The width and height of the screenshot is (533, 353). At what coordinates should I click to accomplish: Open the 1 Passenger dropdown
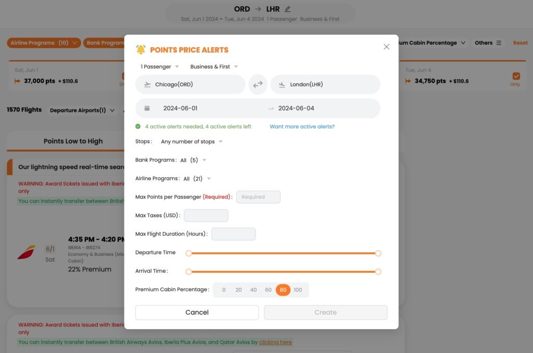click(x=159, y=67)
